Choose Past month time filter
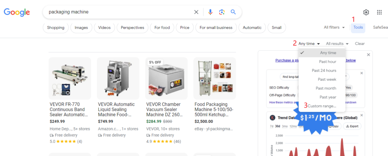Screen dimensions: 388x156 [x=322, y=88]
